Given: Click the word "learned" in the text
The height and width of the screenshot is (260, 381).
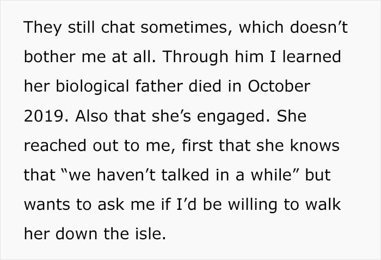Looking at the screenshot, I should tap(311, 56).
